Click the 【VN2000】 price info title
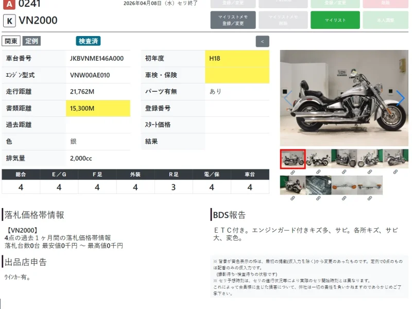Screen dimensions: 412x309 (21, 230)
